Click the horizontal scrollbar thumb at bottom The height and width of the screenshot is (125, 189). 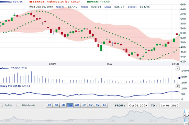coord(186,124)
